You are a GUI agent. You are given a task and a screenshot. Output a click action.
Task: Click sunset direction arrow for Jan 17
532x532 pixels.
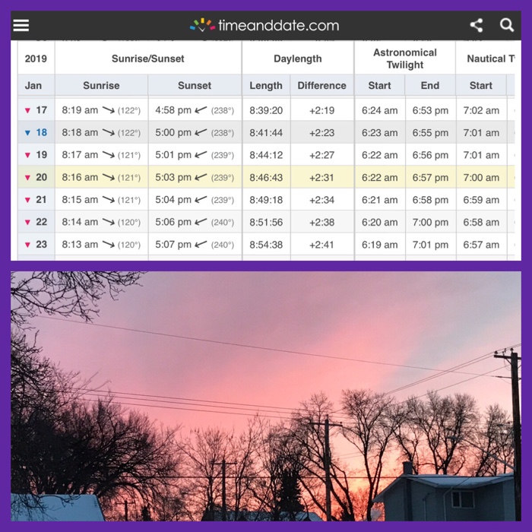click(201, 110)
